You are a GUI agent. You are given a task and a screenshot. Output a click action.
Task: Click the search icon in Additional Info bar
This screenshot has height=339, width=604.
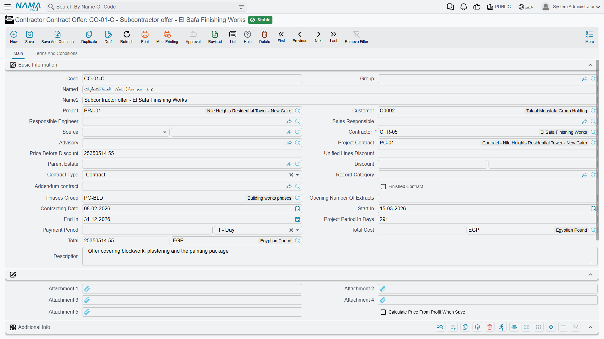(x=440, y=327)
